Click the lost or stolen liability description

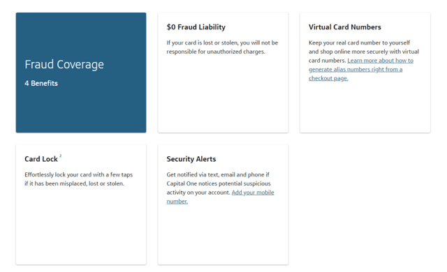tap(222, 47)
